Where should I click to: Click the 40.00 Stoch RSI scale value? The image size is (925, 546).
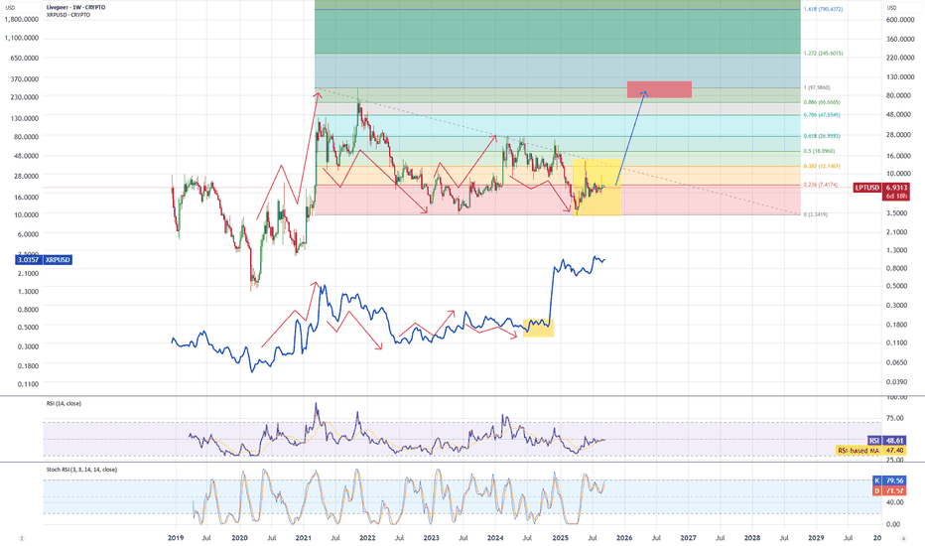click(895, 503)
